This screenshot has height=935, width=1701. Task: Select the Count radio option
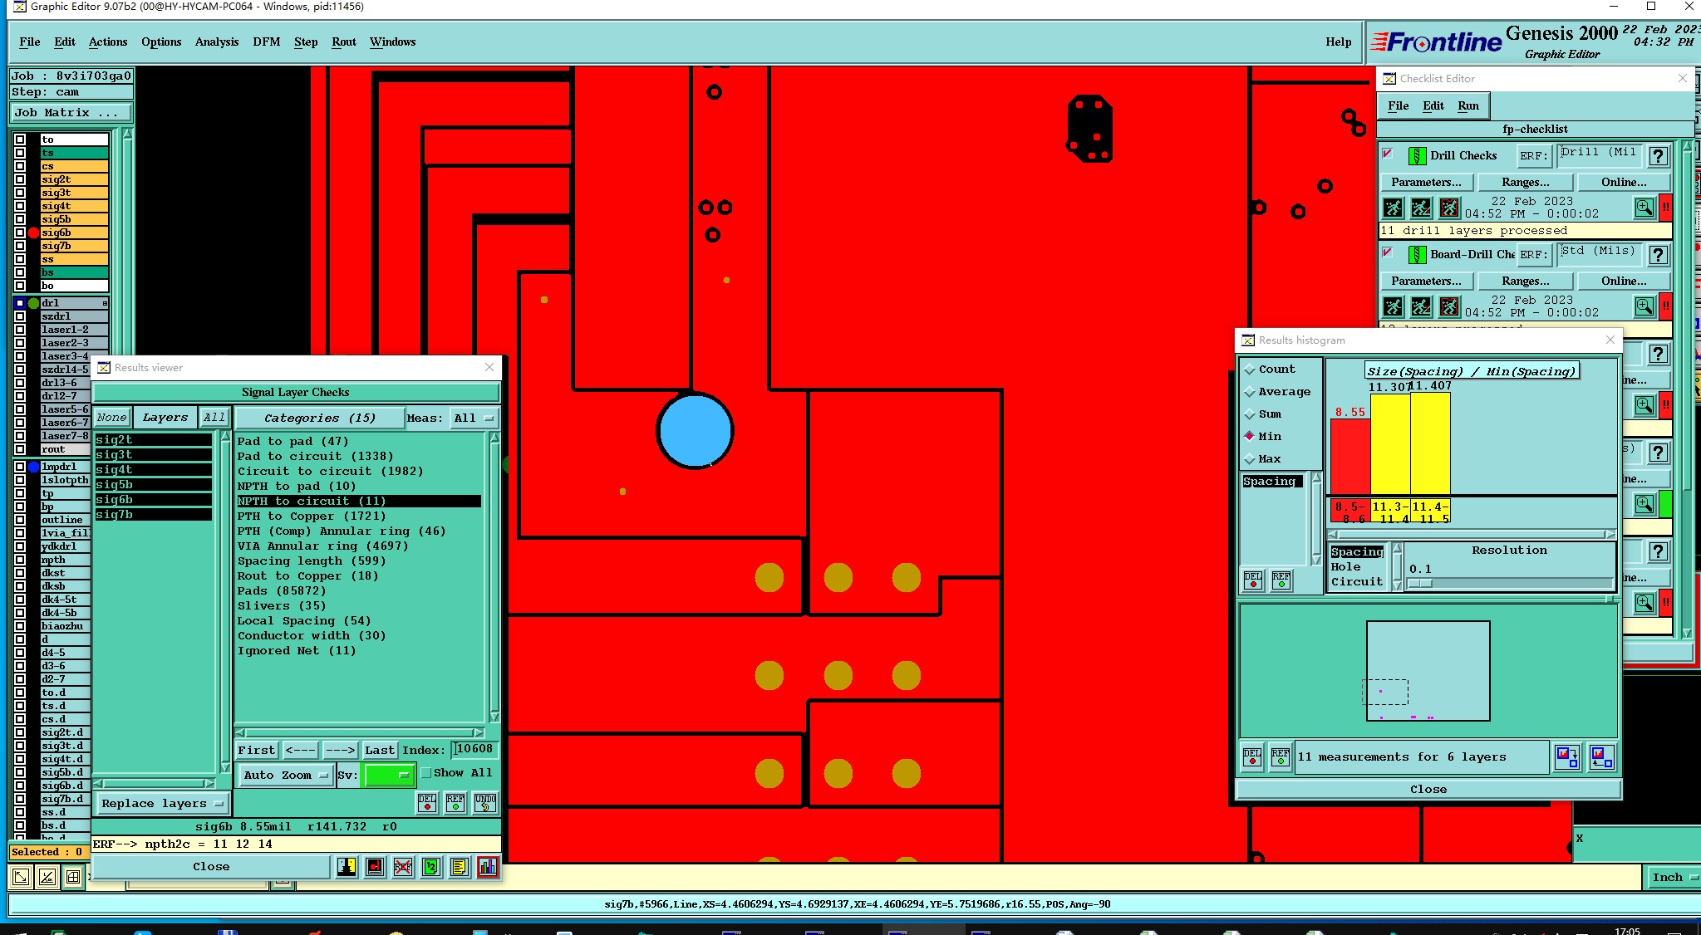pos(1250,370)
